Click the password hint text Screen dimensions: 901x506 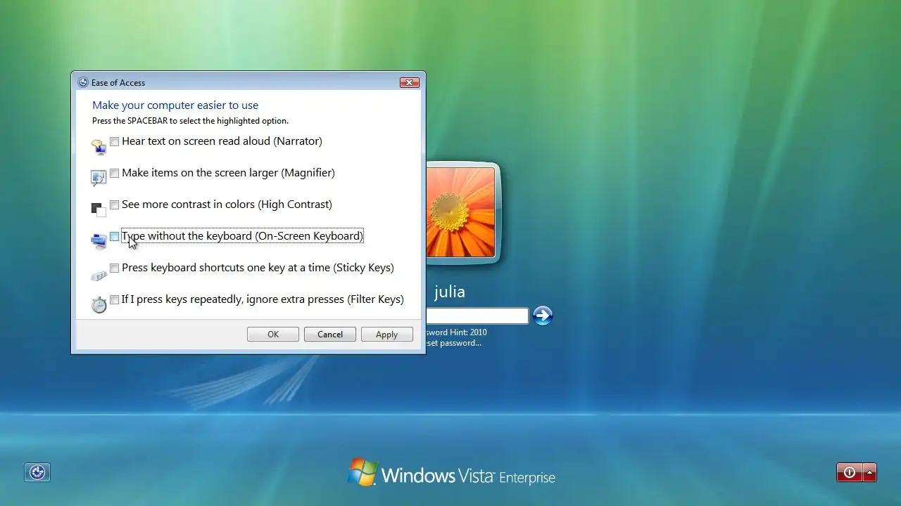click(457, 332)
